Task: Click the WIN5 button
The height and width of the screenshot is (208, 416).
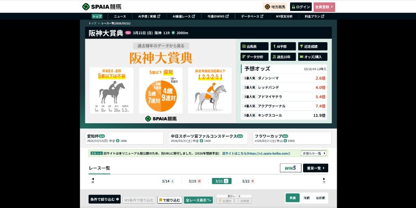Action: [290, 168]
